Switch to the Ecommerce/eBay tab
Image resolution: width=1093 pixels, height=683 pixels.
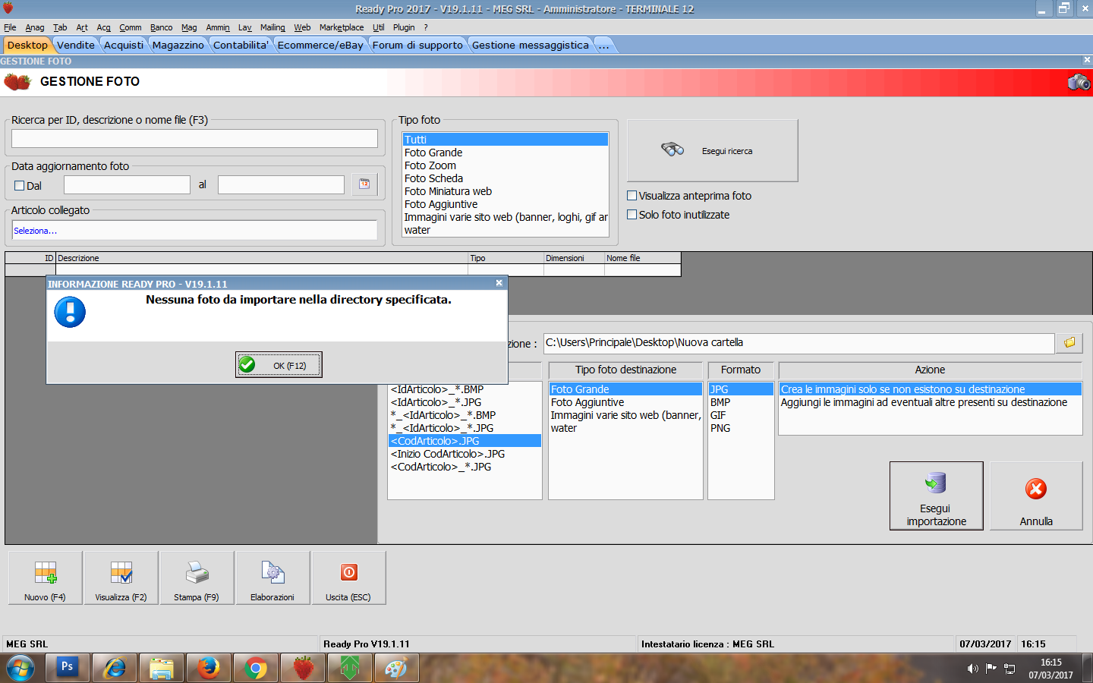[x=320, y=46]
